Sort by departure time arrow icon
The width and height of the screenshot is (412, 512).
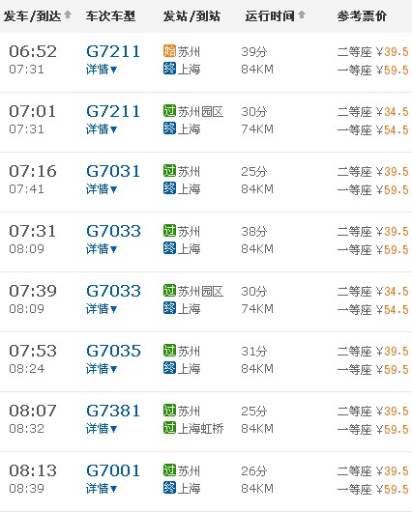click(x=68, y=14)
